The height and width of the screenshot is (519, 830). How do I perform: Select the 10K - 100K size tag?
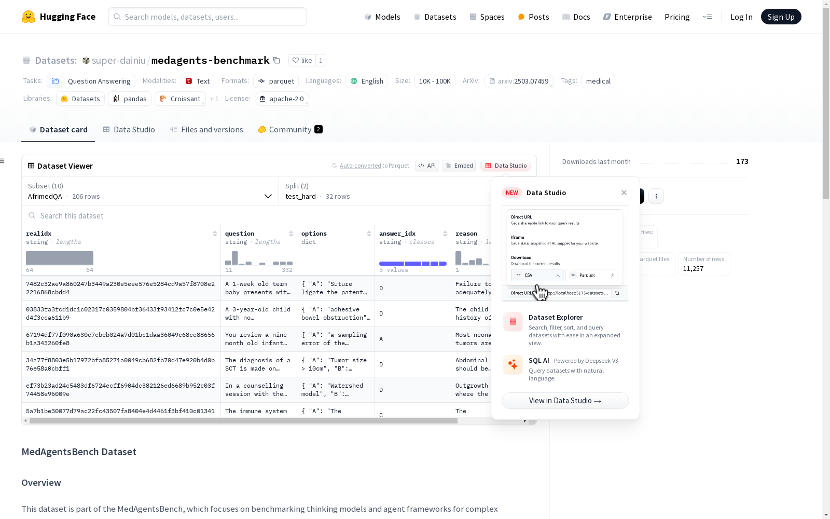(x=435, y=81)
